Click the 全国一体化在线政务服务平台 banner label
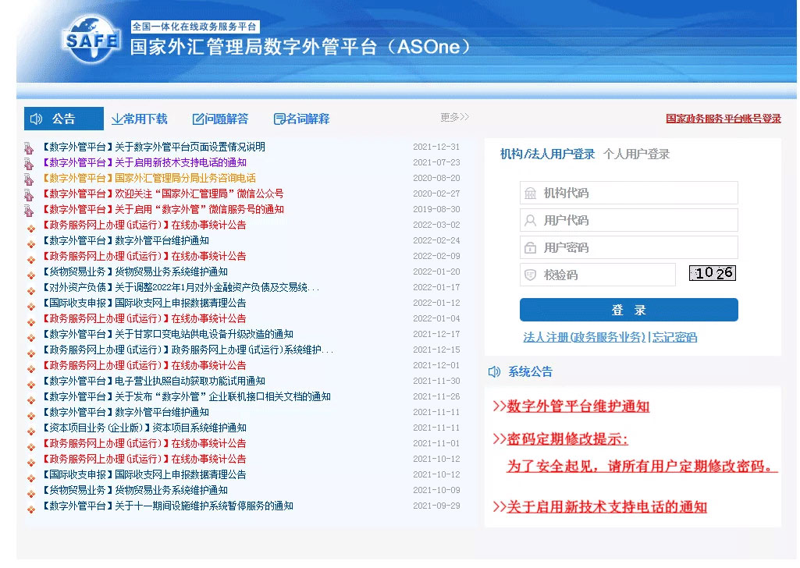Image resolution: width=800 pixels, height=568 pixels. click(x=195, y=27)
